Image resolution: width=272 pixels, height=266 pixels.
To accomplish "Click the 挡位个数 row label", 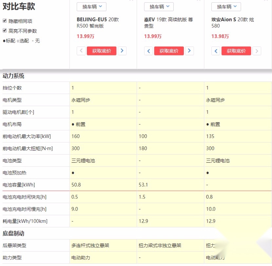I will pos(12,88).
